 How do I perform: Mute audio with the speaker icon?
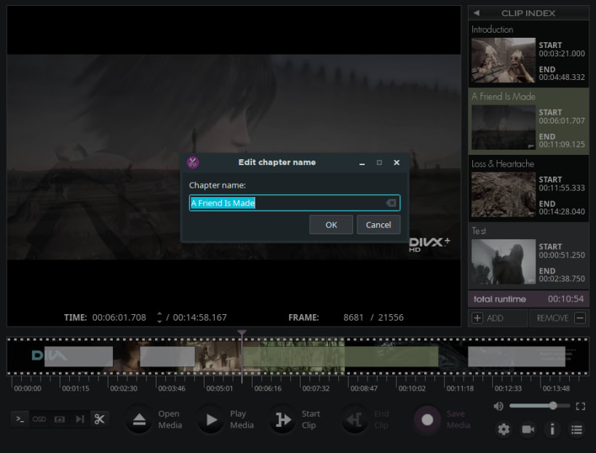498,406
